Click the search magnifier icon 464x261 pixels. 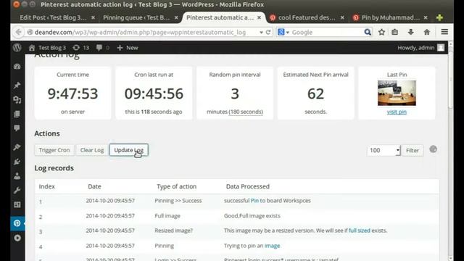coord(368,32)
